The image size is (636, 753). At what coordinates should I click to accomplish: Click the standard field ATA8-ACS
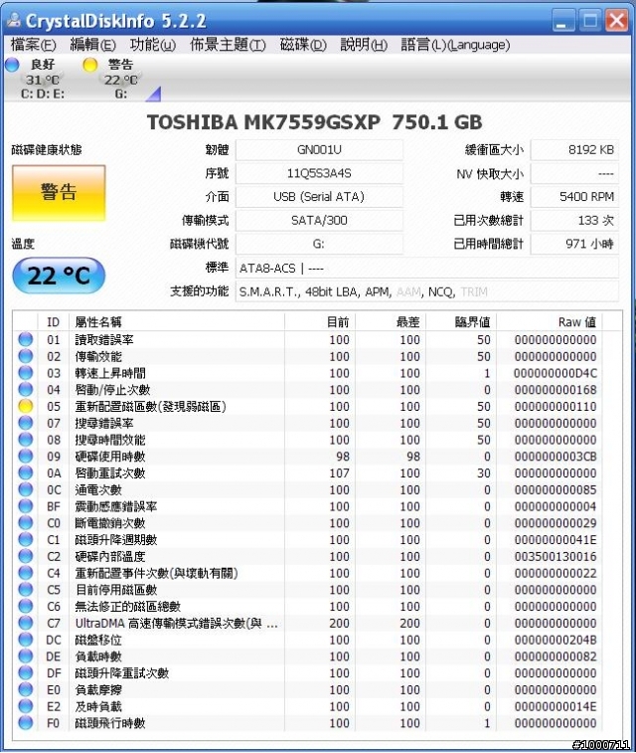coord(427,268)
